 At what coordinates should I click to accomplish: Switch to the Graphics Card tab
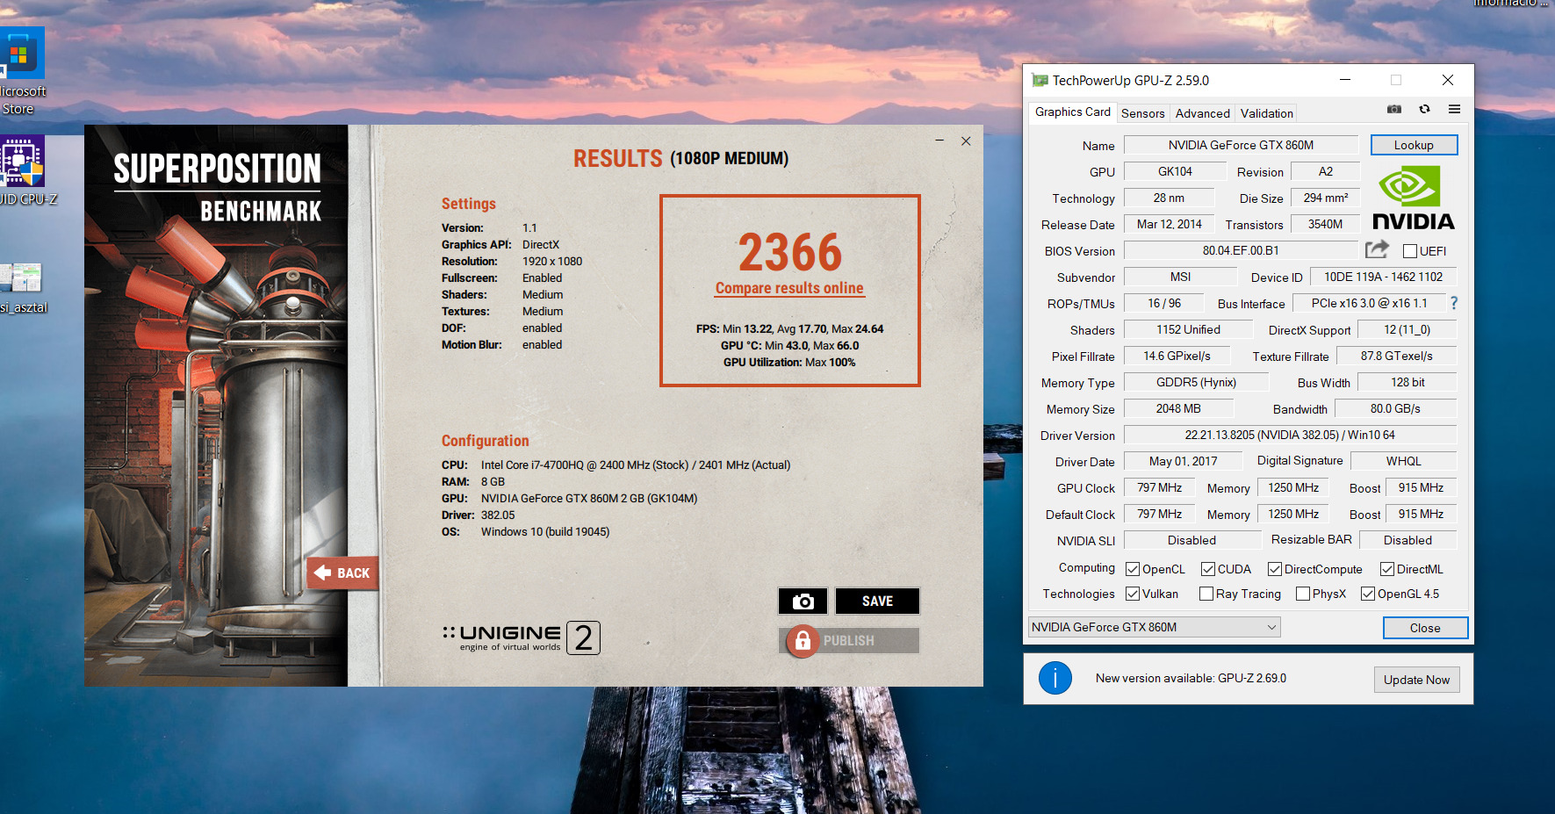[x=1072, y=112]
